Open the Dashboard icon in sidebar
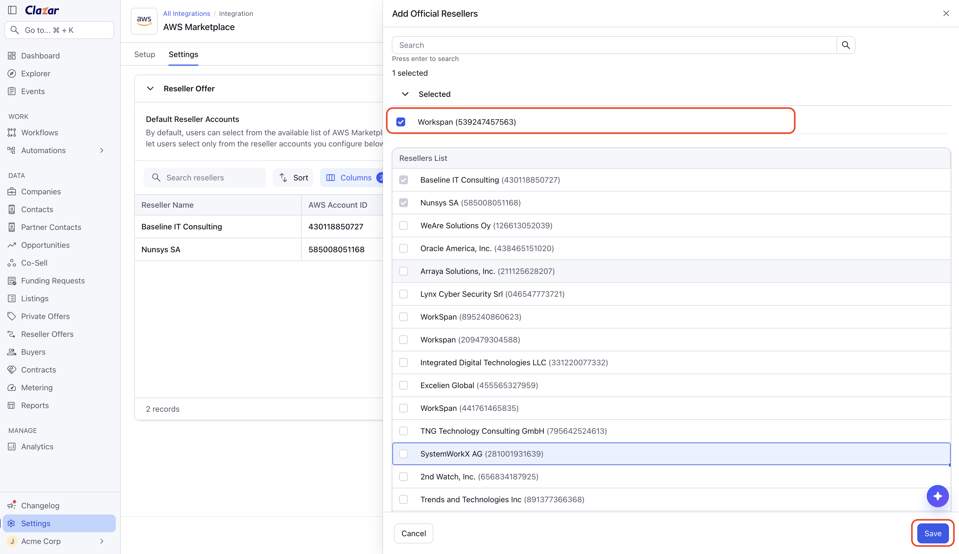This screenshot has height=554, width=959. coord(12,56)
